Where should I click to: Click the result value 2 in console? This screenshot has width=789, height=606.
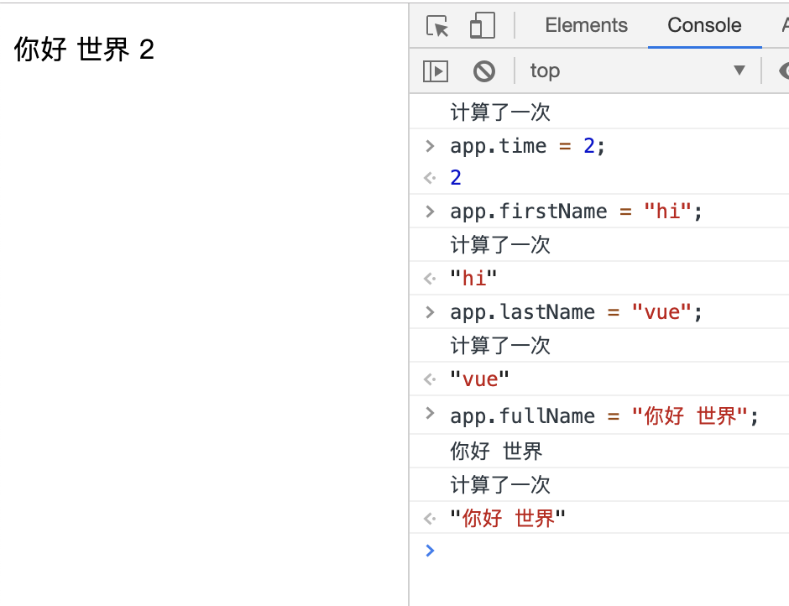click(456, 178)
